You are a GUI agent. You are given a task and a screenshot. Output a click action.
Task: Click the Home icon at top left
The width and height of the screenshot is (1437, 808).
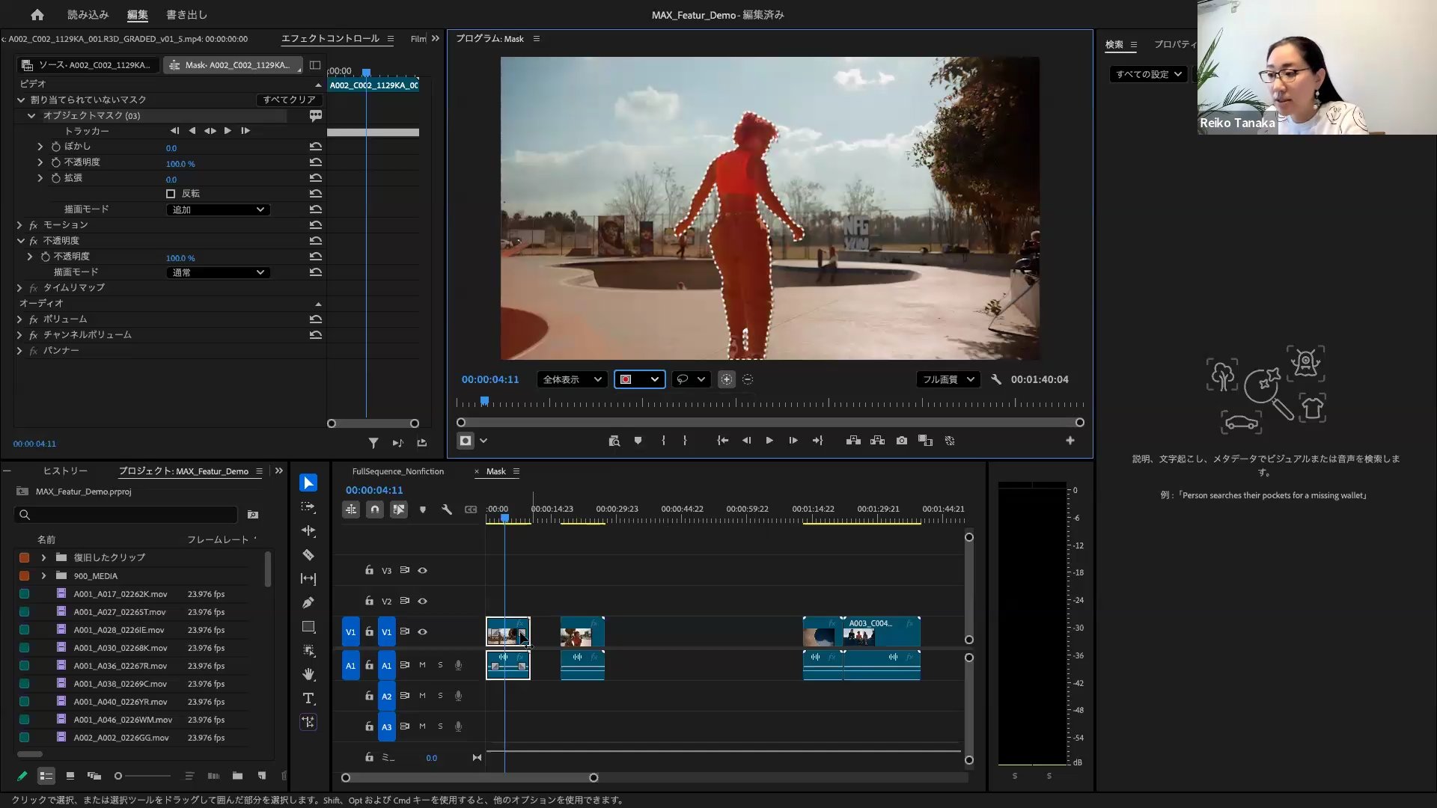click(37, 14)
